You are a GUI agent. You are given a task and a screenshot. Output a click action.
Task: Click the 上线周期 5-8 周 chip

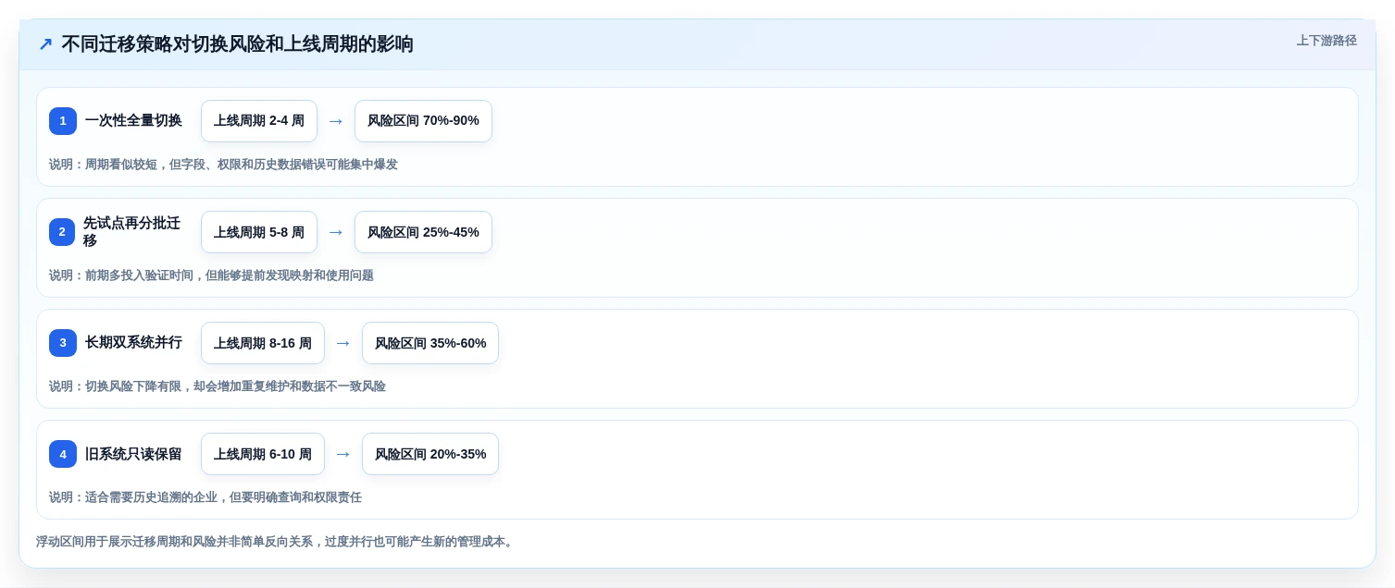tap(259, 232)
